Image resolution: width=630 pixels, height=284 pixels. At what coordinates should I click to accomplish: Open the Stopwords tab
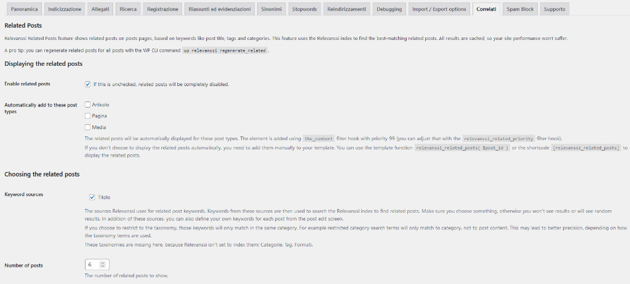(x=304, y=9)
